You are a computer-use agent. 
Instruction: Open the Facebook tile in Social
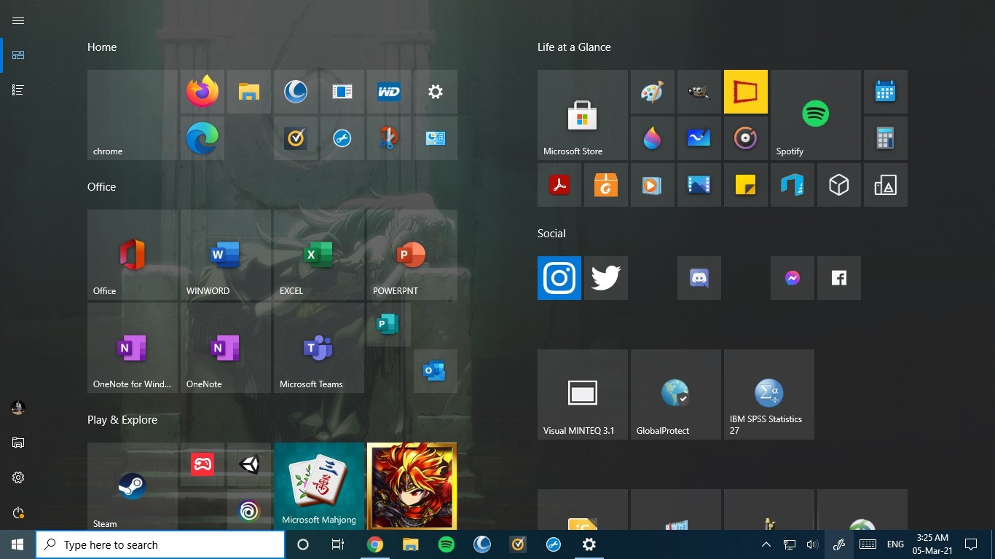(839, 278)
